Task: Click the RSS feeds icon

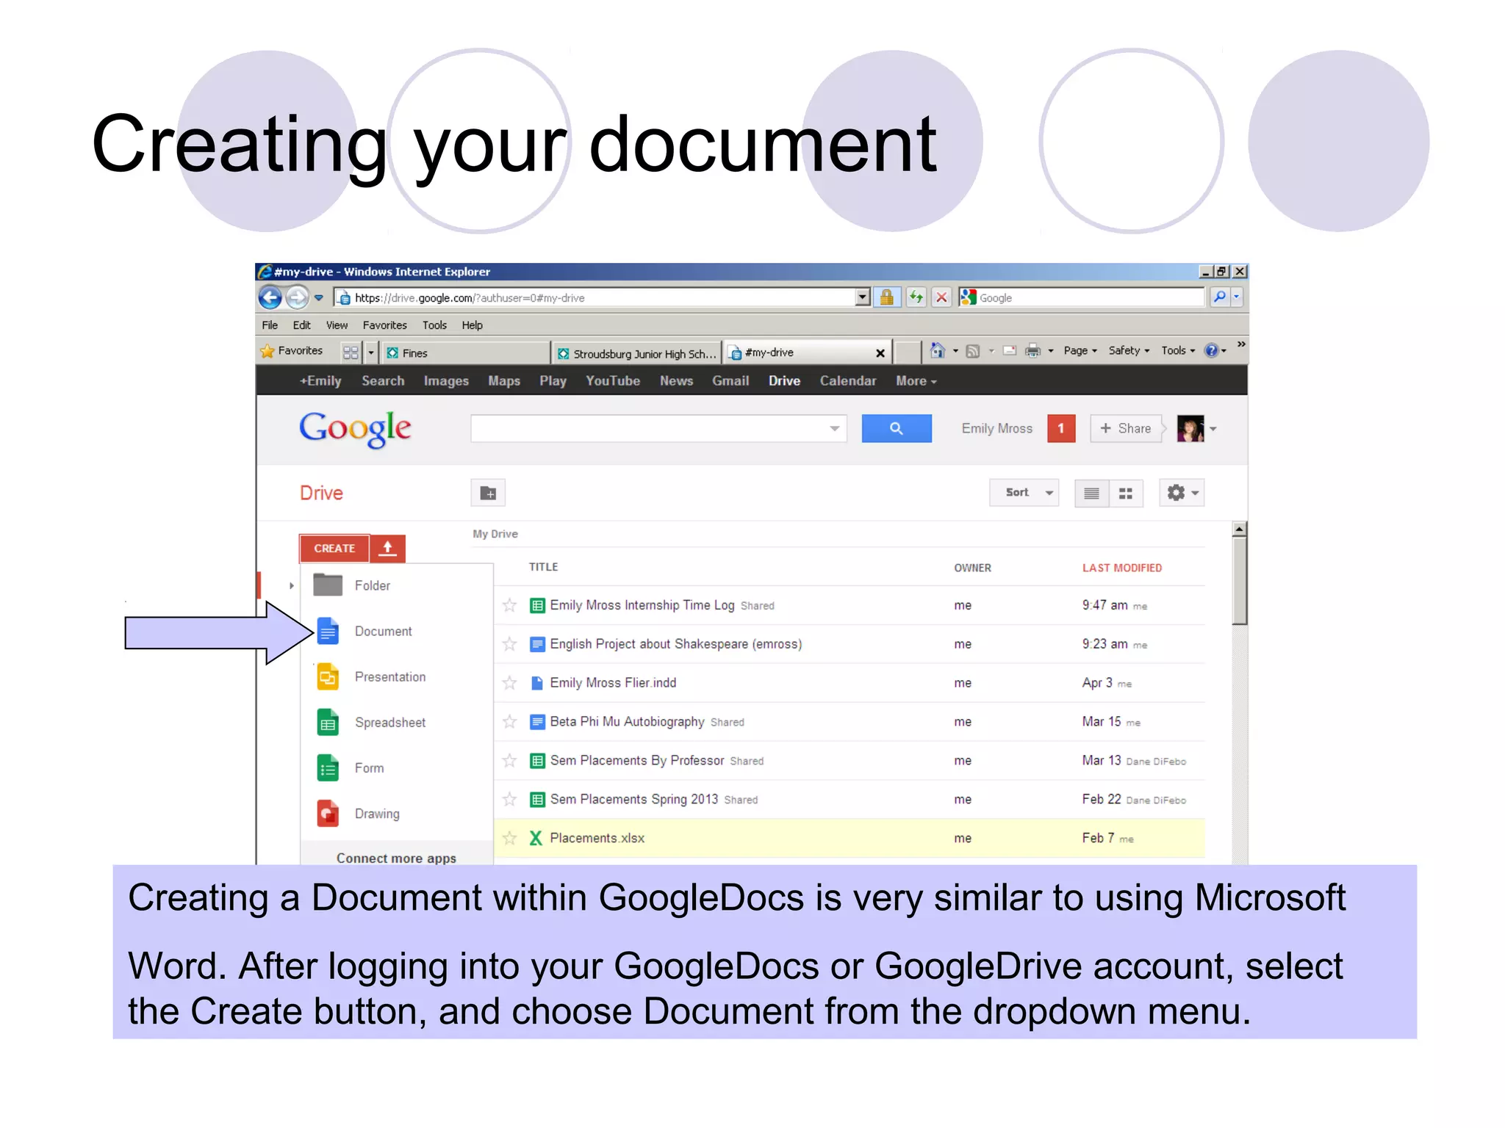Action: 973,351
